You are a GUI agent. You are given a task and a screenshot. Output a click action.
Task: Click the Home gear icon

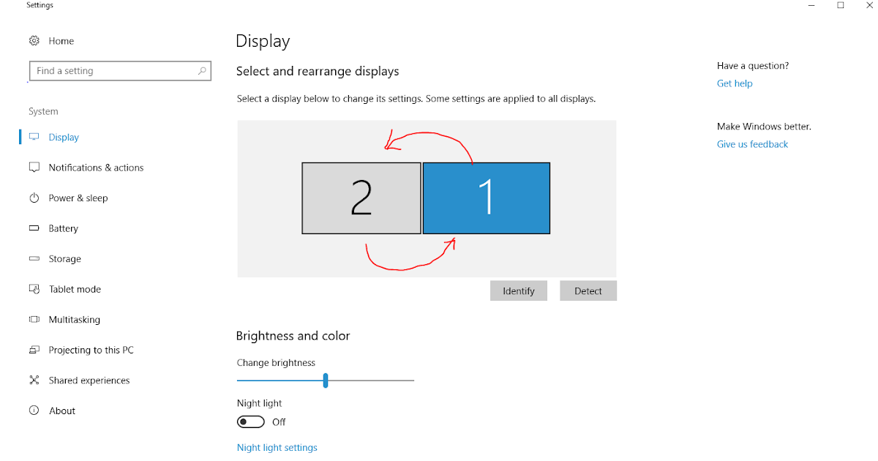point(33,41)
